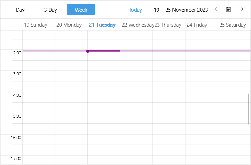
Task: Select the 25 Saturday column header
Action: pyautogui.click(x=232, y=25)
